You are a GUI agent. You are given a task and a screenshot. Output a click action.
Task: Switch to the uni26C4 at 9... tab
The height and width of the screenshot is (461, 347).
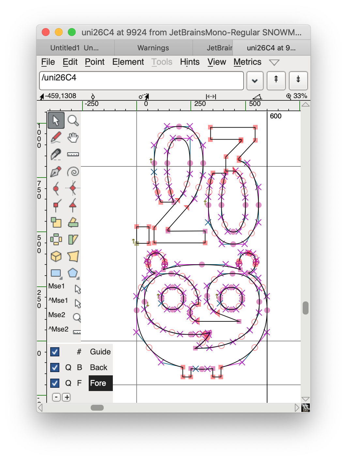pyautogui.click(x=271, y=48)
